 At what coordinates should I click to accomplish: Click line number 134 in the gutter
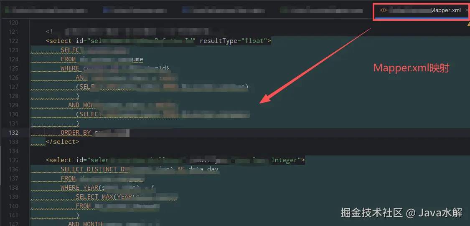(x=14, y=151)
